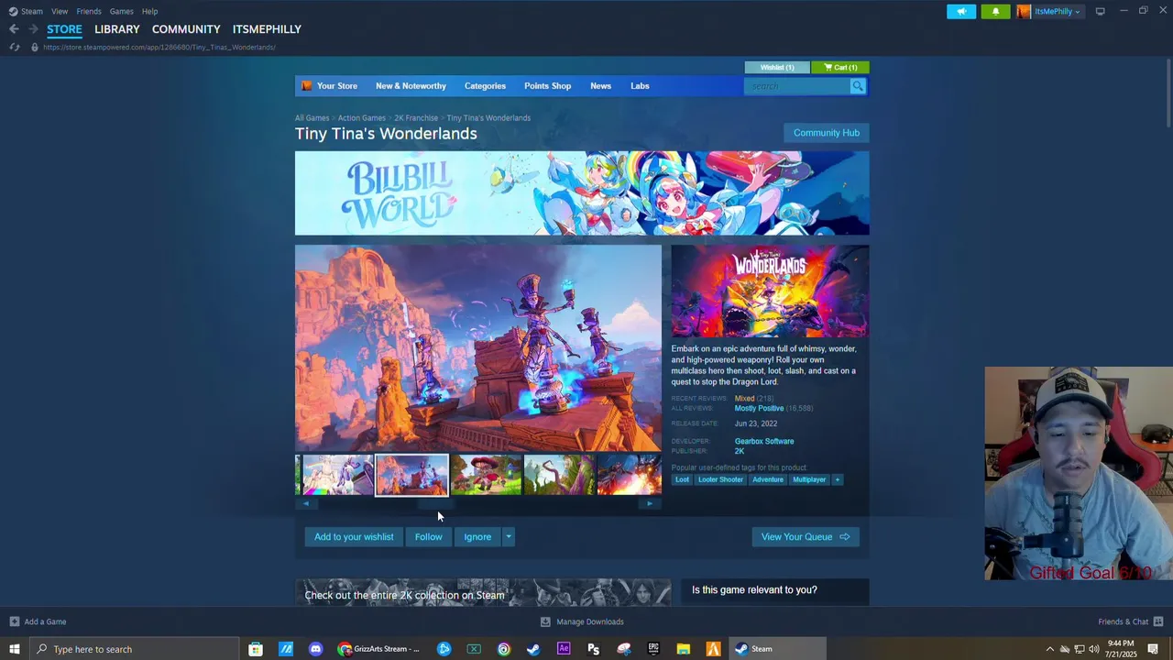Screen dimensions: 1173x660
Task: Select the mushroom creature screenshot thumbnail
Action: coord(485,475)
